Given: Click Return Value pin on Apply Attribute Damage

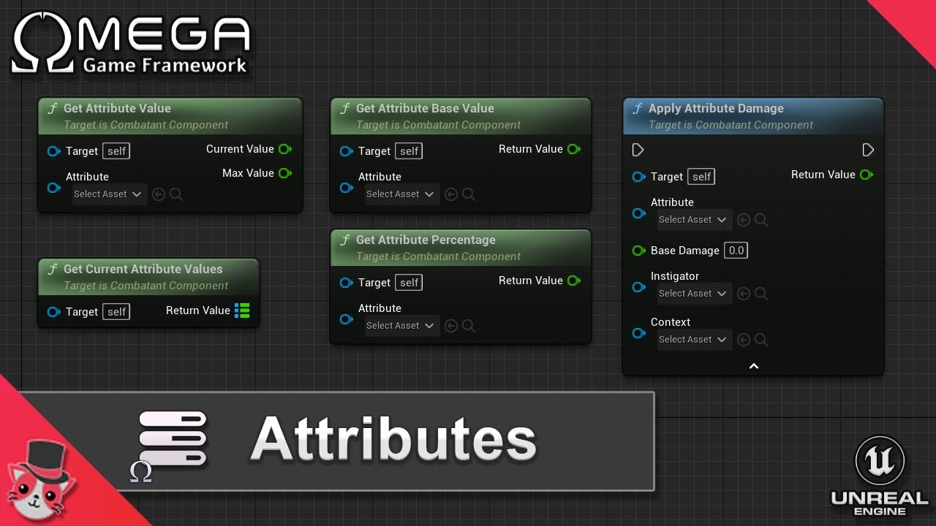Looking at the screenshot, I should pyautogui.click(x=867, y=175).
